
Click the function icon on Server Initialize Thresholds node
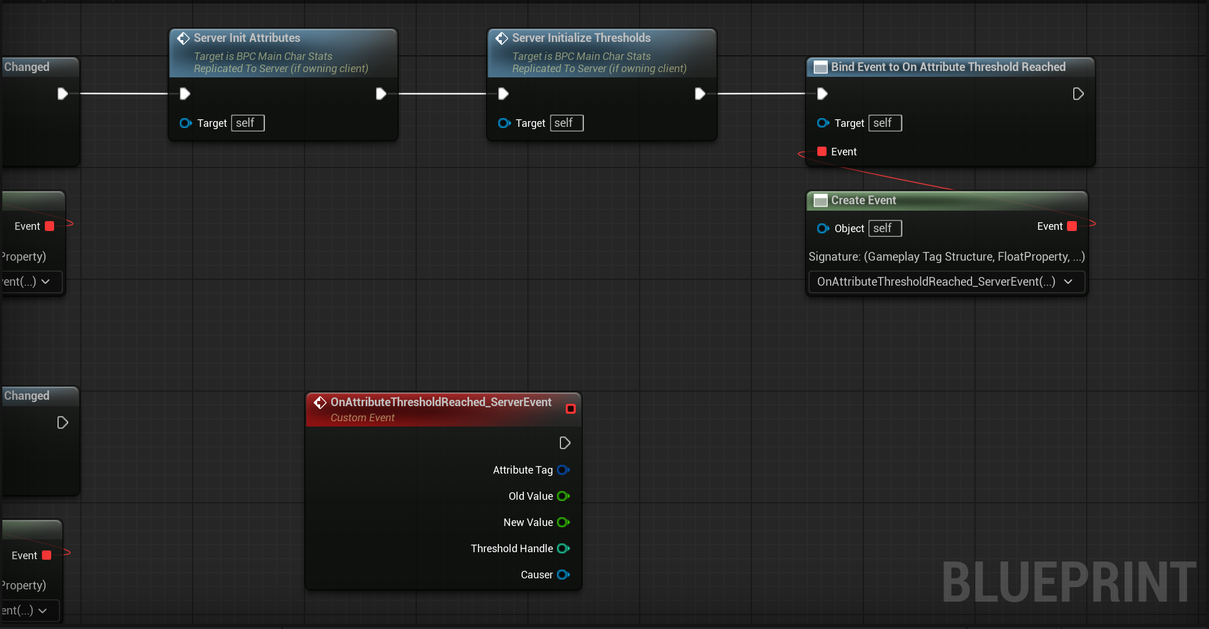pos(501,38)
